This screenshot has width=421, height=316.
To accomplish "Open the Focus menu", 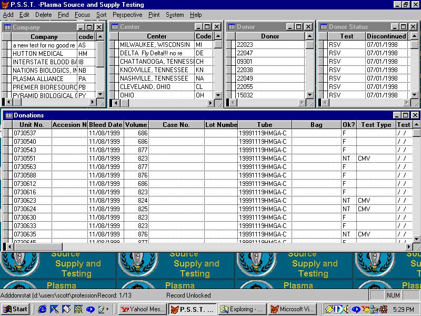I will click(x=82, y=15).
